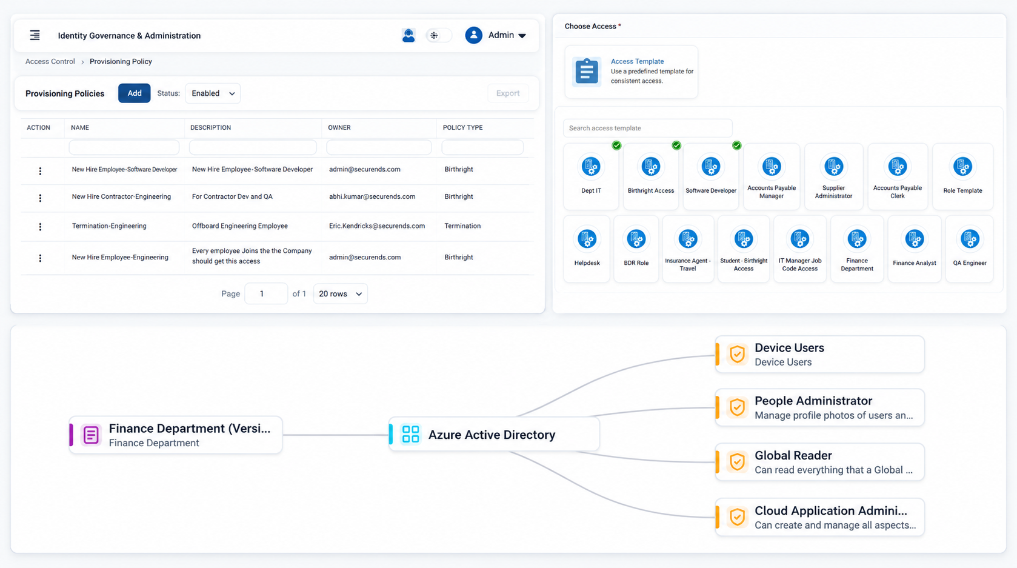Click the People Administrator role node
The height and width of the screenshot is (568, 1017).
(x=820, y=407)
